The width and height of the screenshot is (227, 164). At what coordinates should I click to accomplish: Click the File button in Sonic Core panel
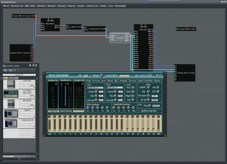tap(5, 70)
